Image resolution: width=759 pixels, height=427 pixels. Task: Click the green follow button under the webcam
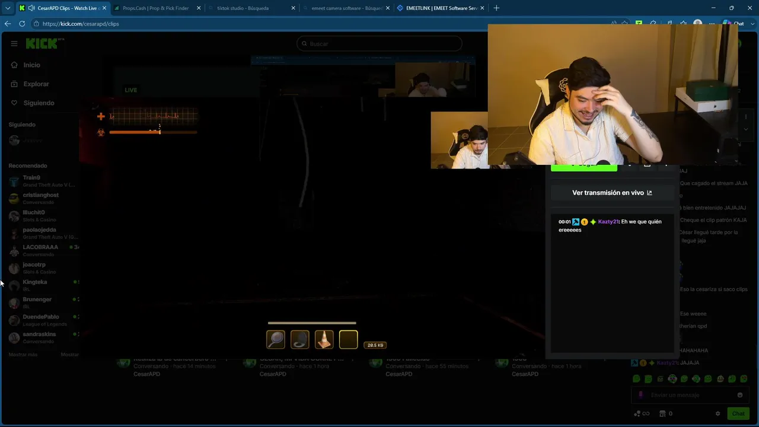pos(584,167)
